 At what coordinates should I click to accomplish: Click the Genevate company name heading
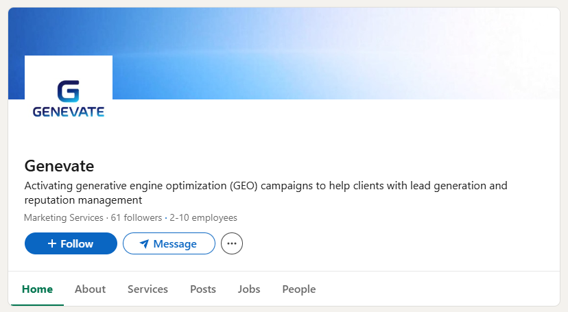pyautogui.click(x=59, y=166)
